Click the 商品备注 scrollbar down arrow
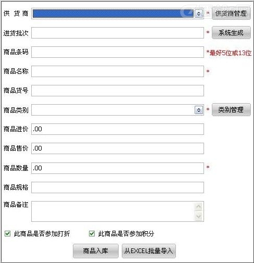Screen dimensions: 254x263 click(x=199, y=216)
